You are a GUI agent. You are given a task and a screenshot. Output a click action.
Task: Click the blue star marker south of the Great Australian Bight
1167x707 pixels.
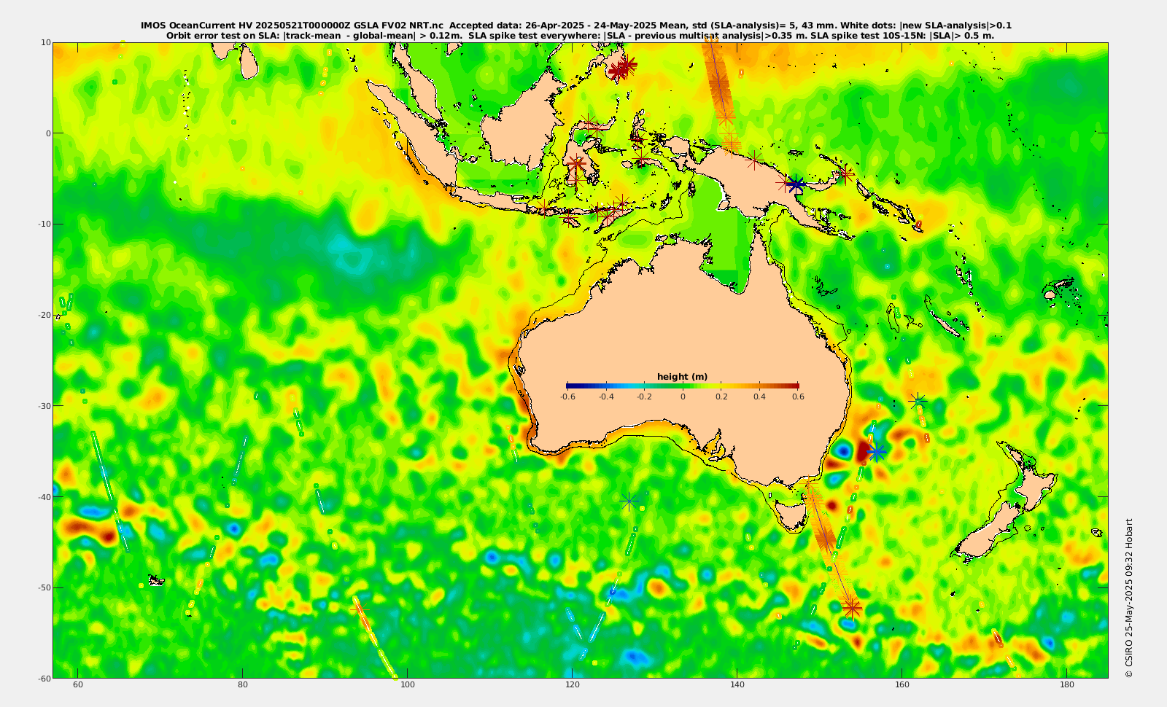click(x=629, y=501)
